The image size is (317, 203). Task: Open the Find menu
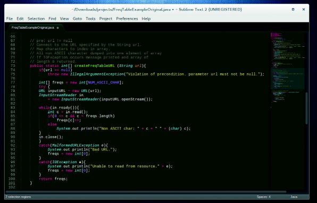coord(52,19)
